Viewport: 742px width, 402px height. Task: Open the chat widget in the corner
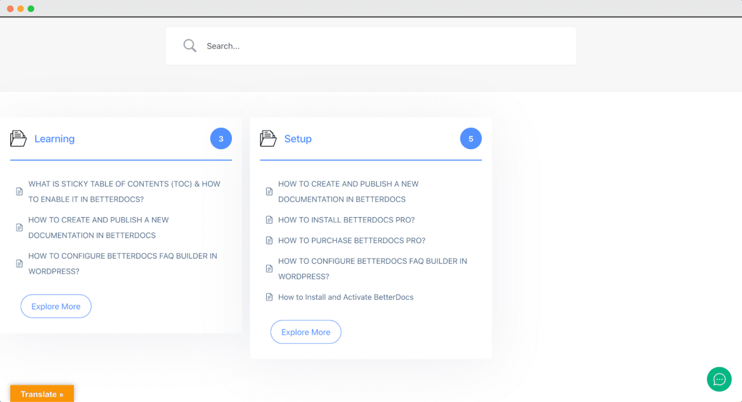click(719, 379)
